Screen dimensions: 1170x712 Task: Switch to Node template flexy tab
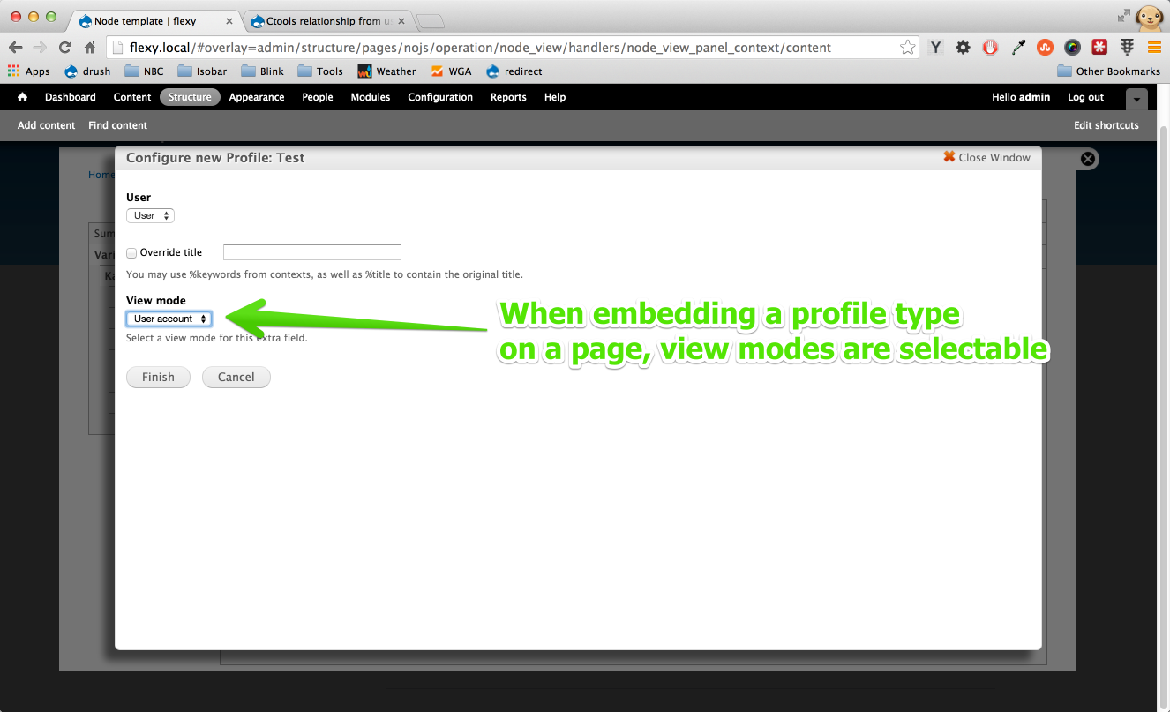click(155, 20)
